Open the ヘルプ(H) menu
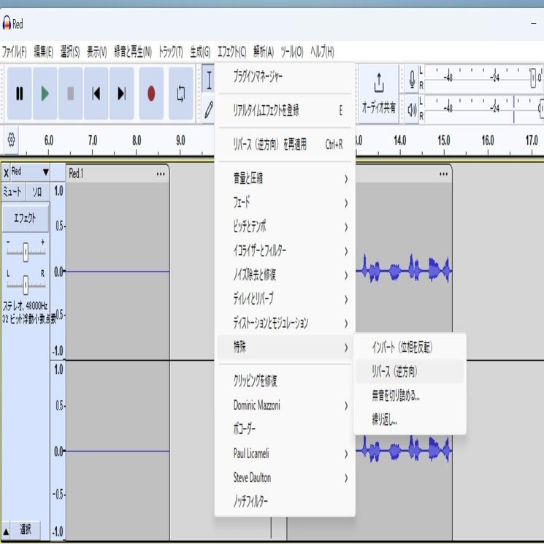The height and width of the screenshot is (544, 544). pos(322,52)
